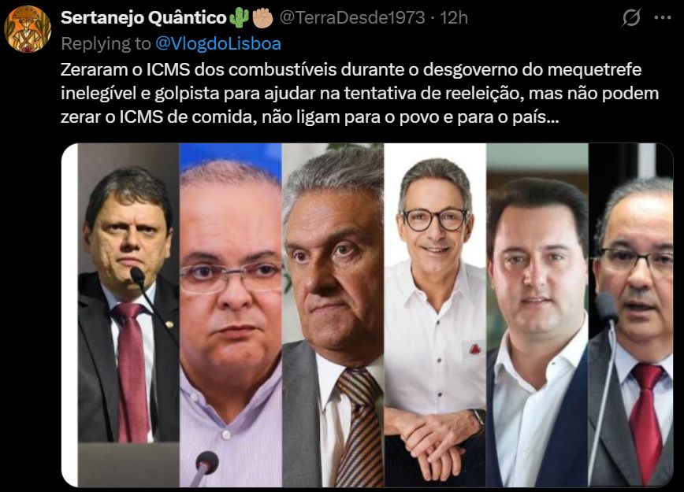Open the Sertanejo Quântico display name
Screen dimensions: 684x492
click(x=143, y=18)
